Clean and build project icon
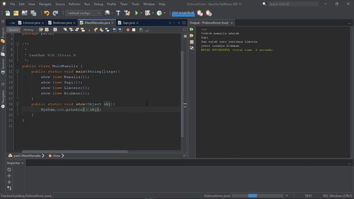The image size is (354, 199). (x=127, y=13)
